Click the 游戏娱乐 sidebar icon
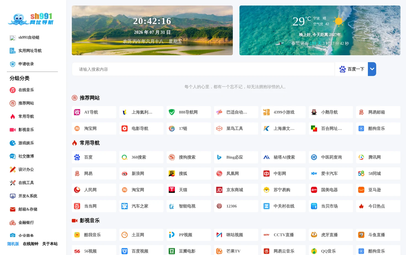The width and height of the screenshot is (406, 255). (x=13, y=143)
